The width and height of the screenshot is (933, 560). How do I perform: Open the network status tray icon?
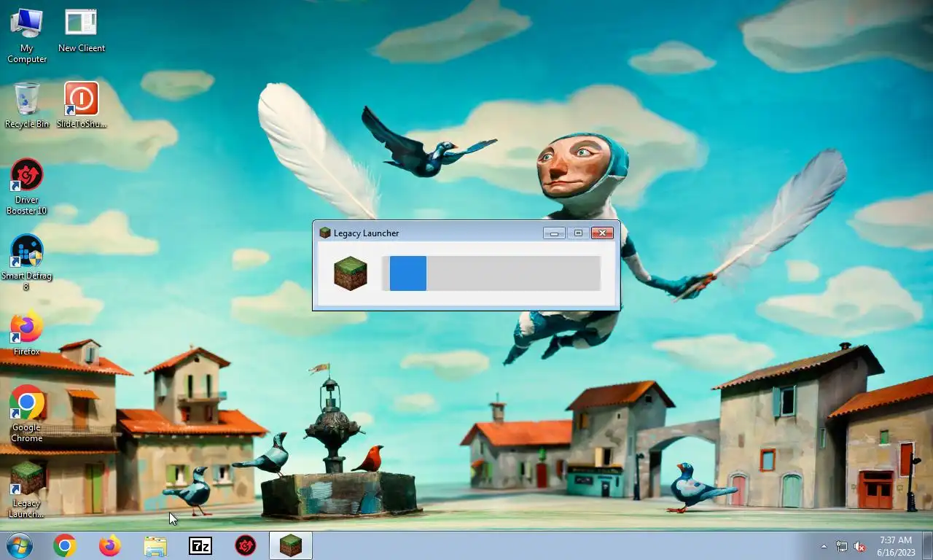[842, 546]
